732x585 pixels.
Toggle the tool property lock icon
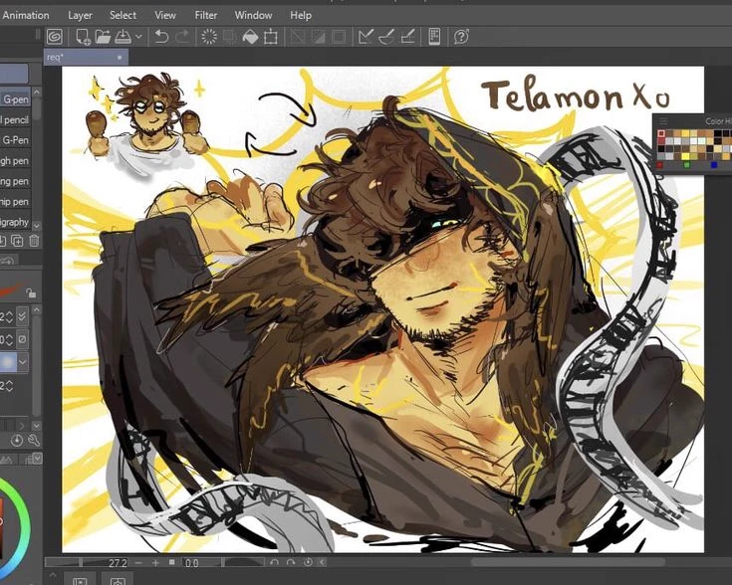pos(31,292)
